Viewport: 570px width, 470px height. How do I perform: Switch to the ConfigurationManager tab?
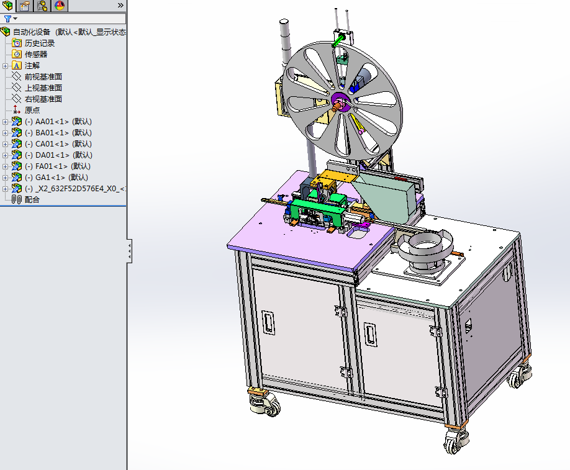point(42,6)
